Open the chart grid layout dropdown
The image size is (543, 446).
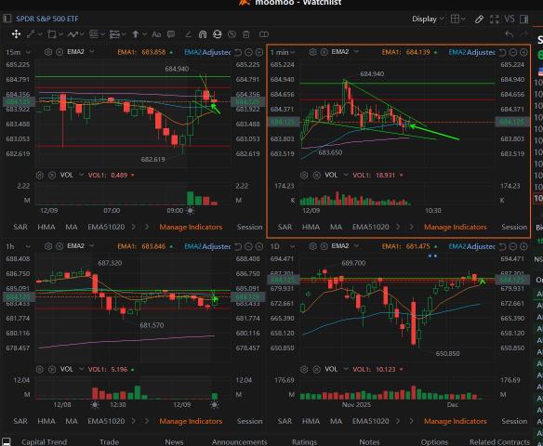pos(457,19)
